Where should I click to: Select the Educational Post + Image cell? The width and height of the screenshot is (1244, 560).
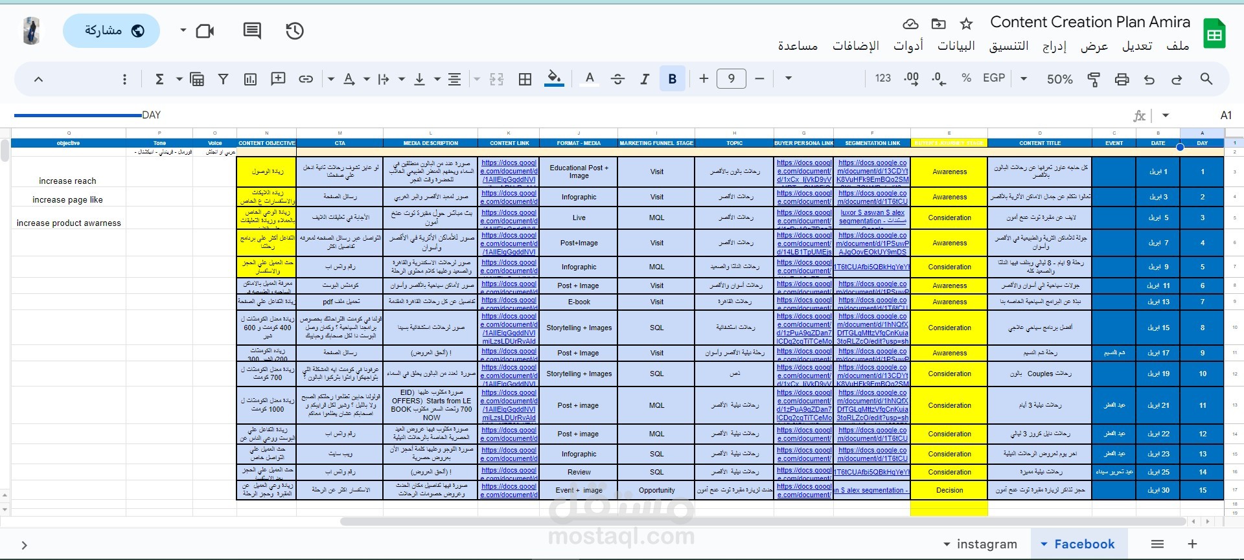pos(579,172)
